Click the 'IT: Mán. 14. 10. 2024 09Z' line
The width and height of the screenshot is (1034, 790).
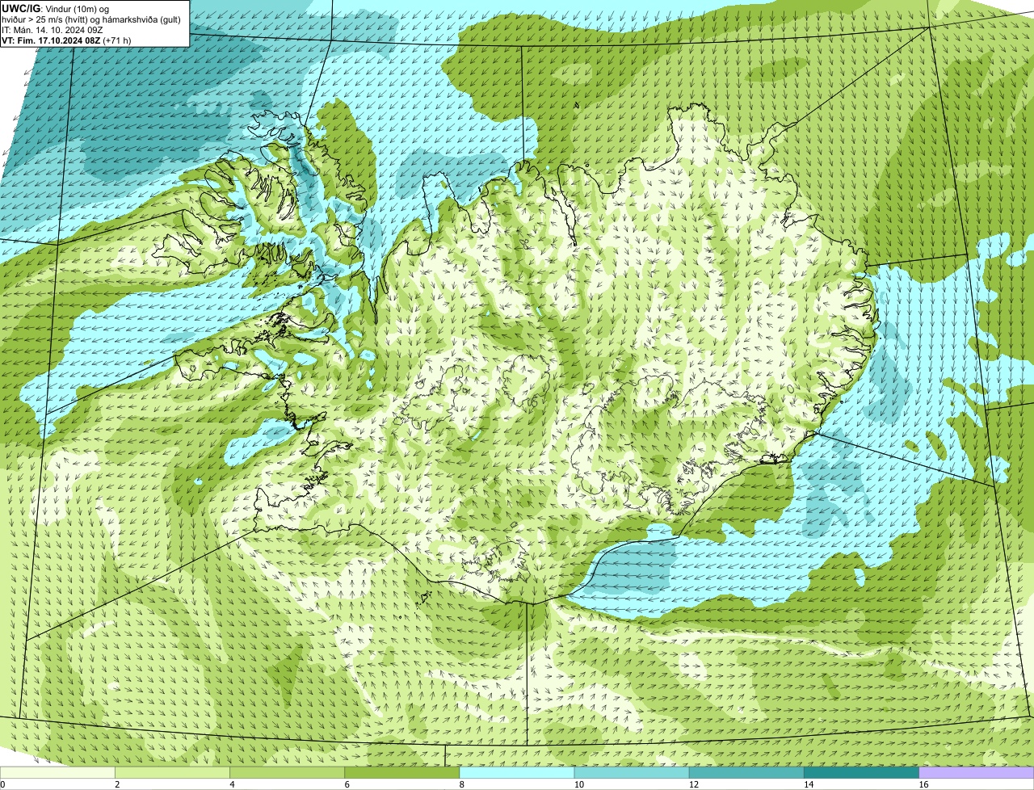click(x=53, y=30)
